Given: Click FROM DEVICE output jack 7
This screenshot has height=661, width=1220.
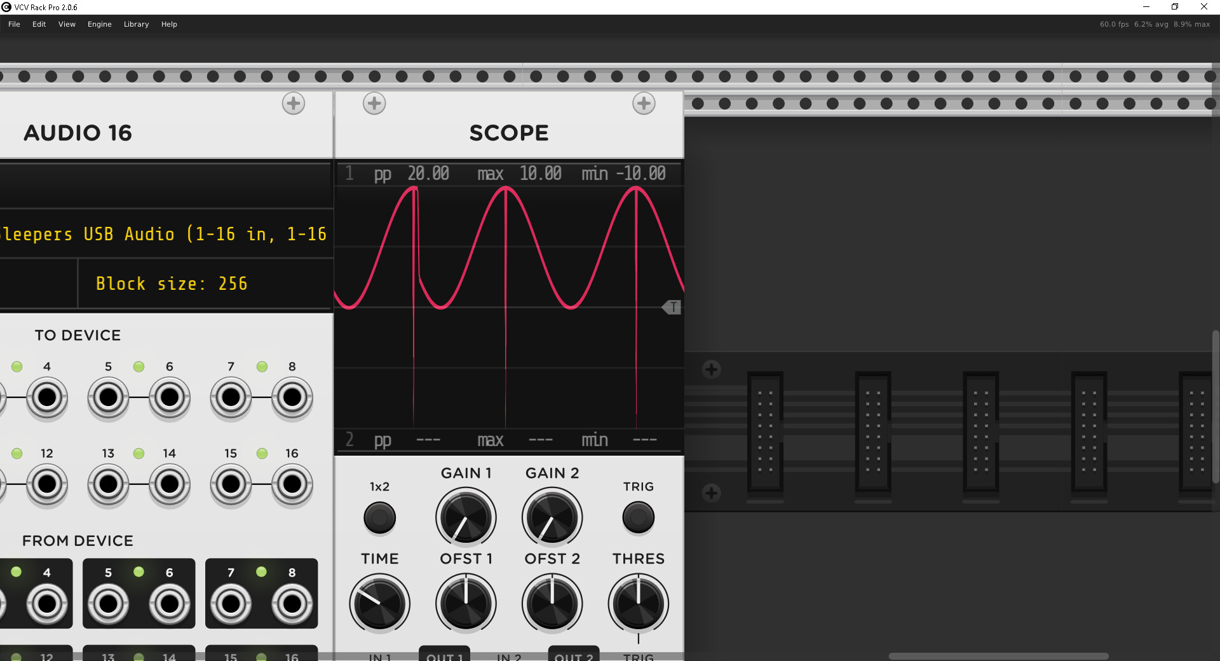Looking at the screenshot, I should (x=231, y=604).
